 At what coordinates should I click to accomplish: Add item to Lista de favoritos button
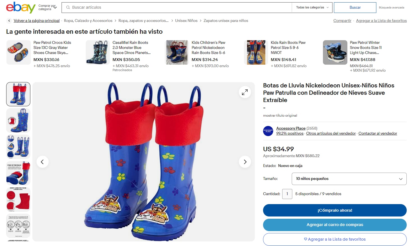[335, 239]
